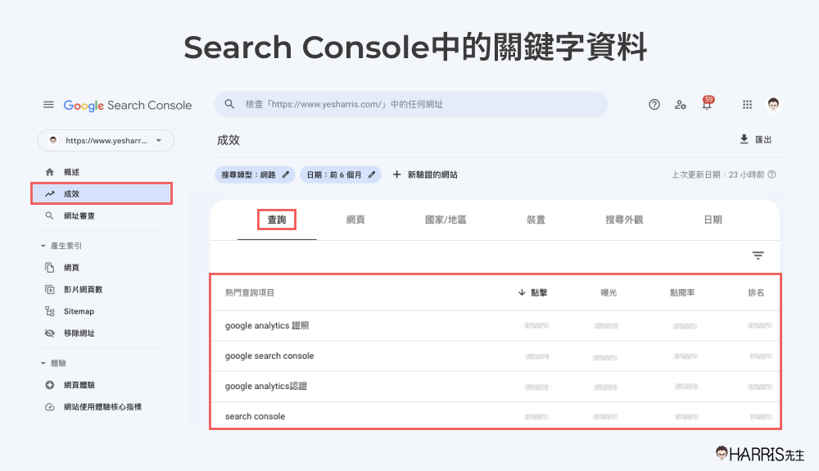Open notifications bell with 59 badge

tap(708, 103)
